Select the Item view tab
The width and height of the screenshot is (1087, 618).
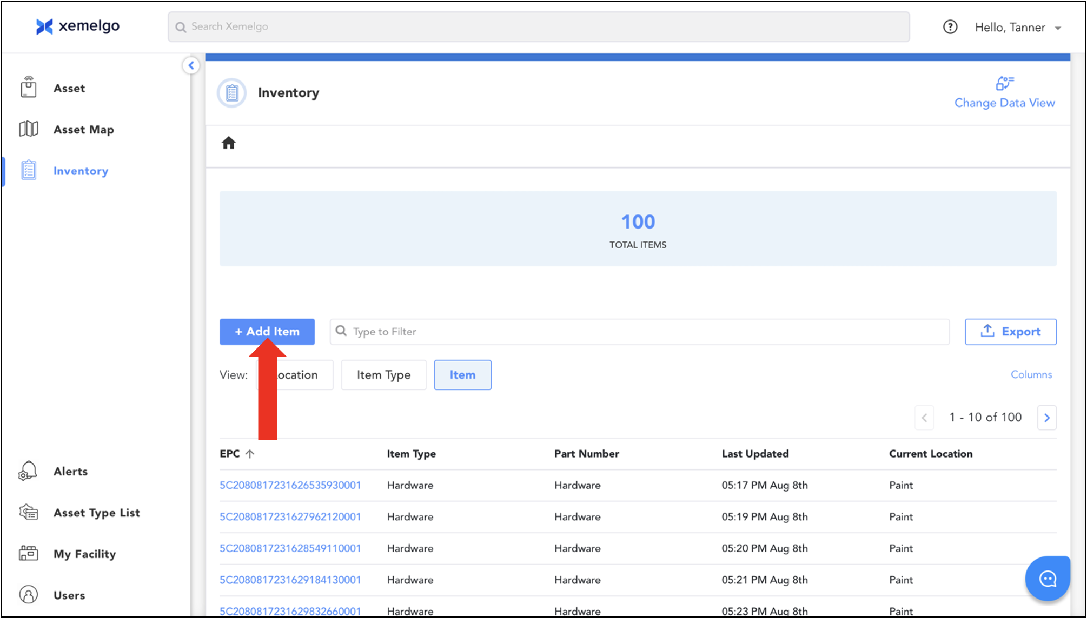(462, 375)
